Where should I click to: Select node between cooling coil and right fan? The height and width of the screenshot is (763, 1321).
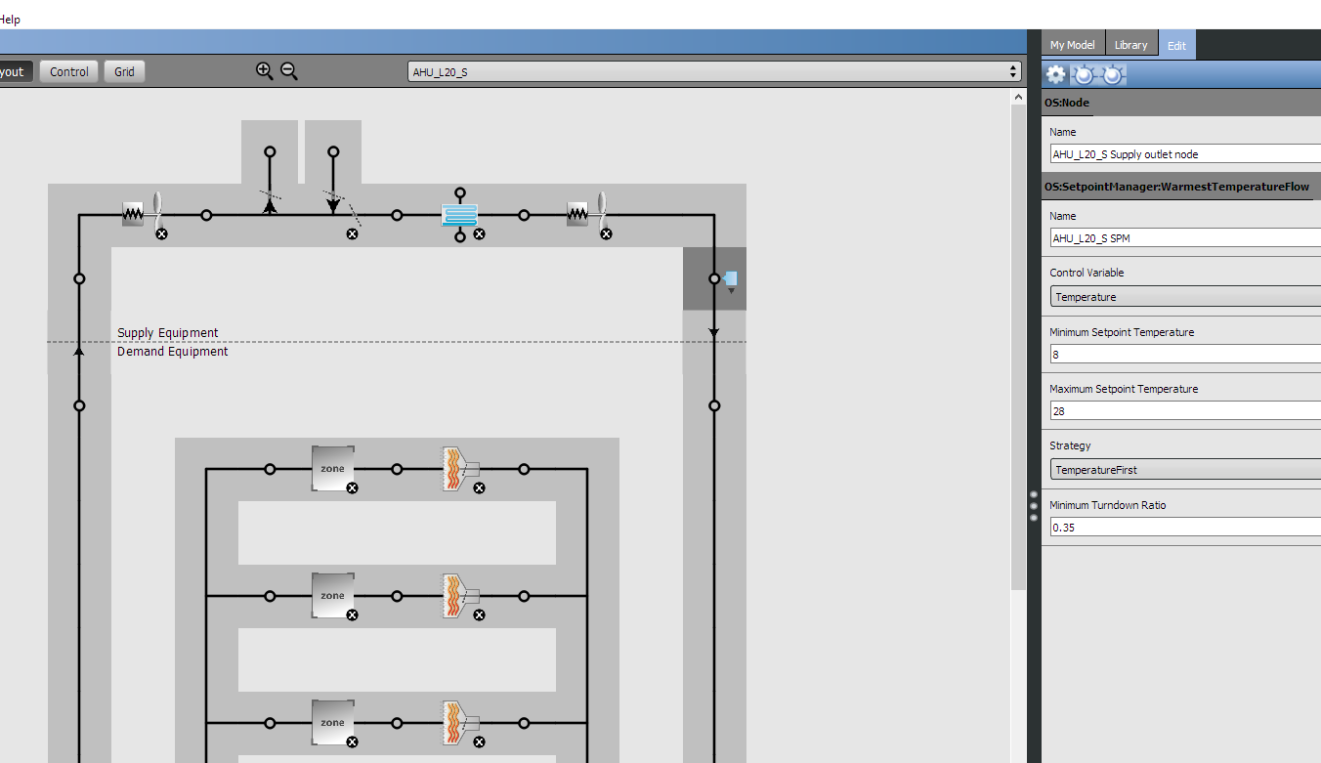[524, 215]
